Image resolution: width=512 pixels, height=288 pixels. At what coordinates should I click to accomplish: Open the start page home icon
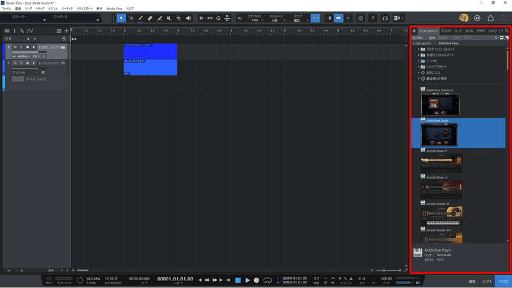tap(490, 19)
